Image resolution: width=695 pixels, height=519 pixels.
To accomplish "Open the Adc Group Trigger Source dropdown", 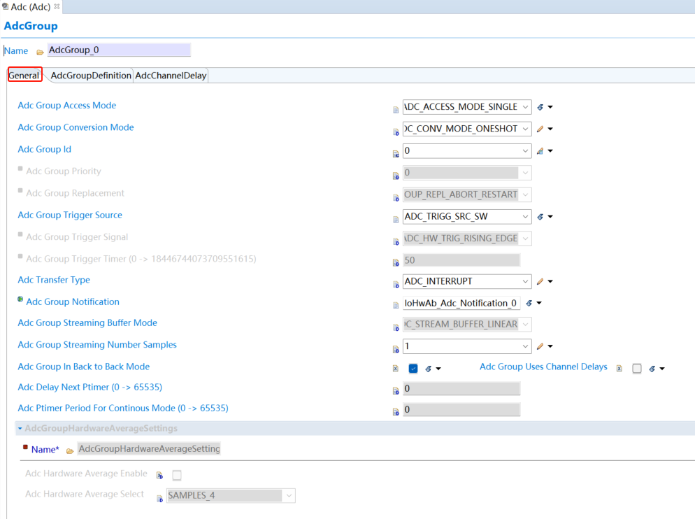I will (525, 217).
